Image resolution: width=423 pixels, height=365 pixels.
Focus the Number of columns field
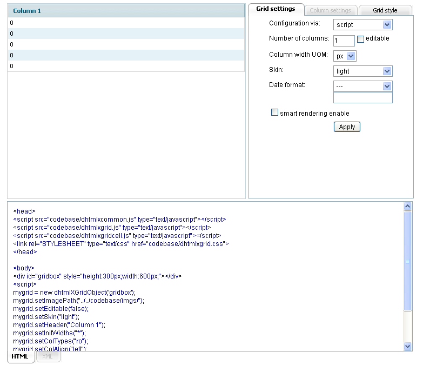coord(344,41)
